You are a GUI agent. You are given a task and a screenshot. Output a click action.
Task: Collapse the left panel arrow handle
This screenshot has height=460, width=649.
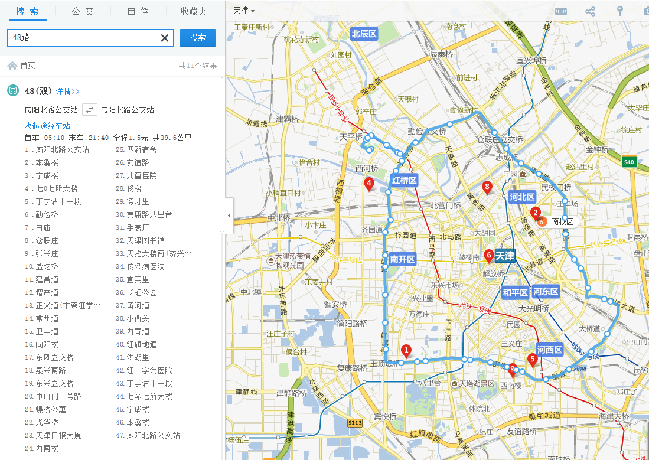click(229, 216)
